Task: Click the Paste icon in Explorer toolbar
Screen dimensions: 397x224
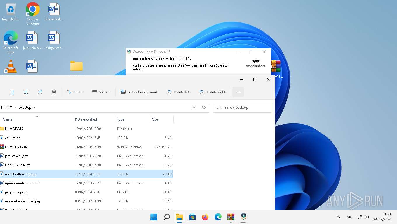Action: click(x=12, y=92)
